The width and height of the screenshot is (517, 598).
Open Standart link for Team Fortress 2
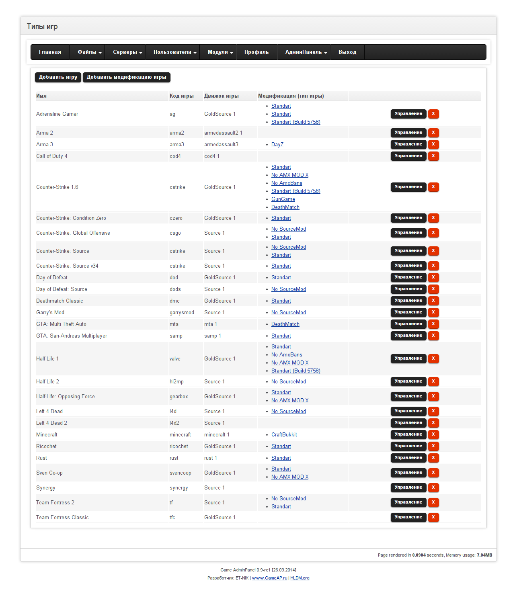(281, 507)
